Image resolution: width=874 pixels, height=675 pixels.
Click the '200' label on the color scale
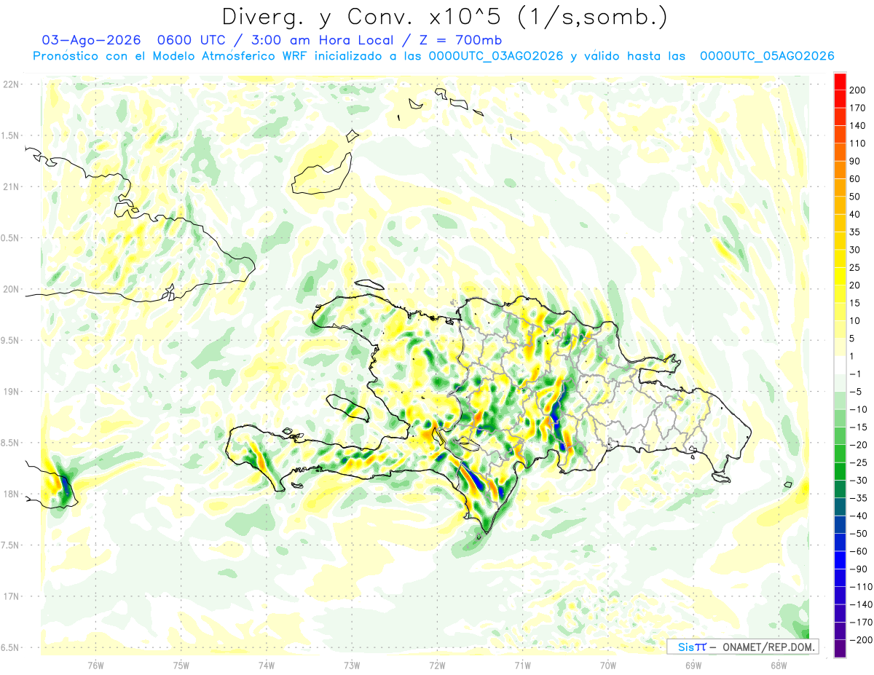(x=858, y=90)
